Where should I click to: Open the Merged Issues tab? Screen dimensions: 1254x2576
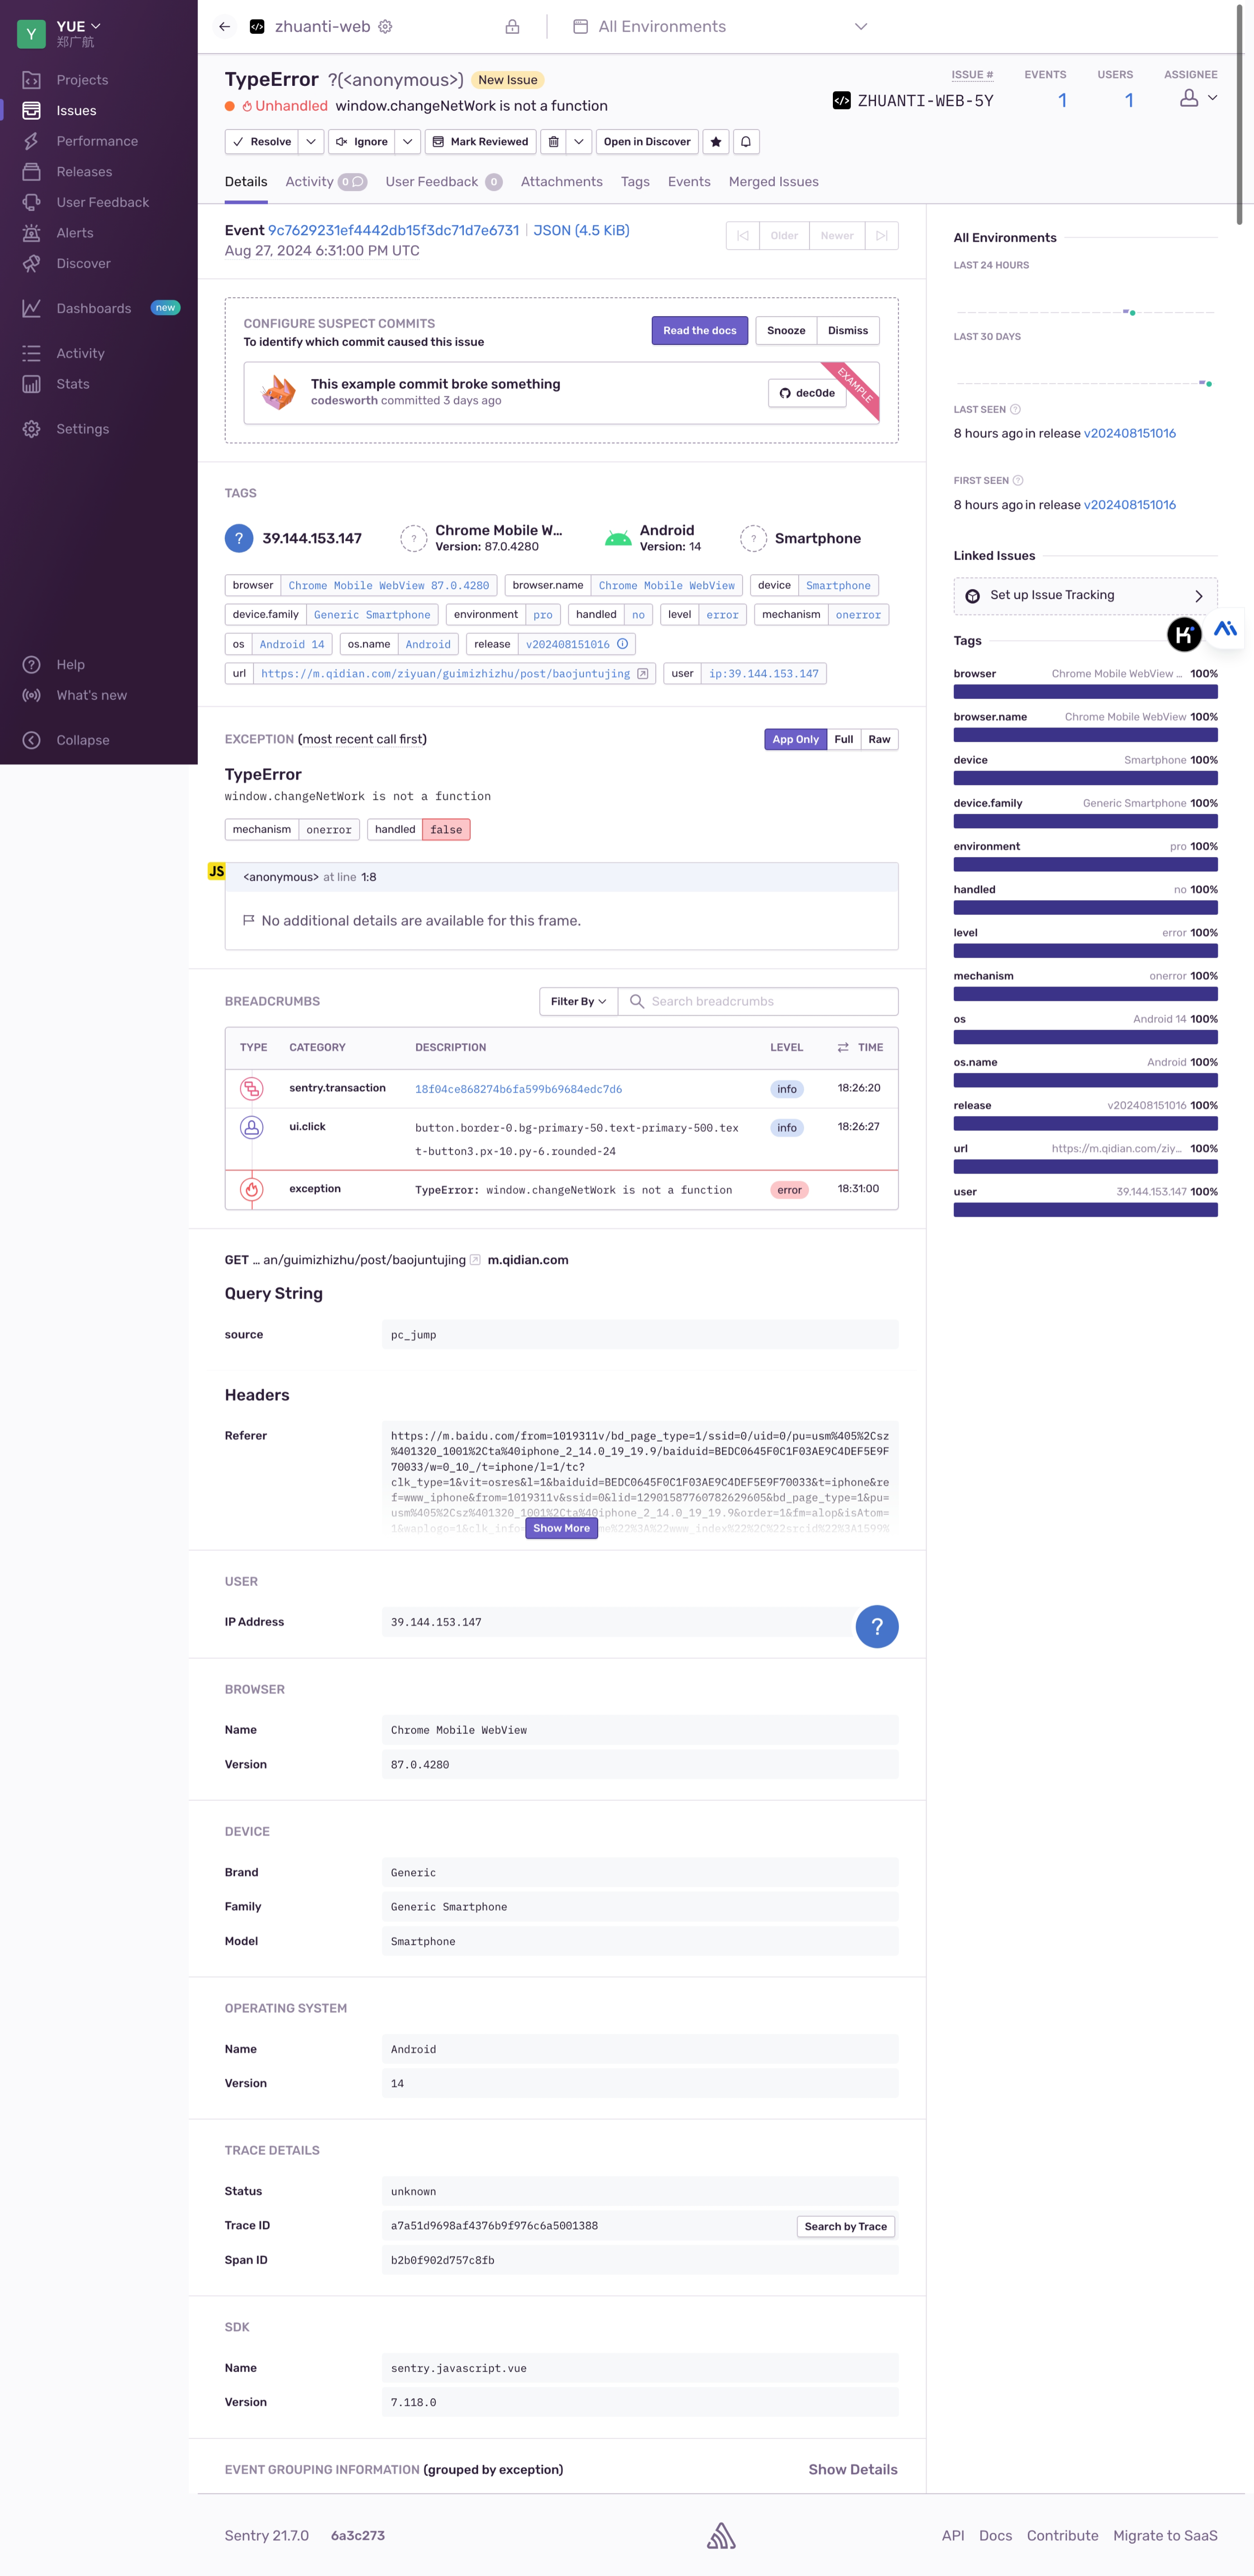pos(773,182)
